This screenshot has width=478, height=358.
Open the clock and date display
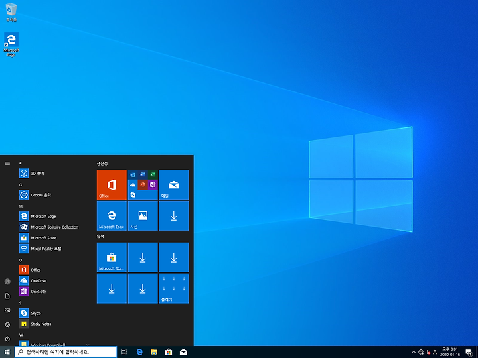(x=450, y=352)
